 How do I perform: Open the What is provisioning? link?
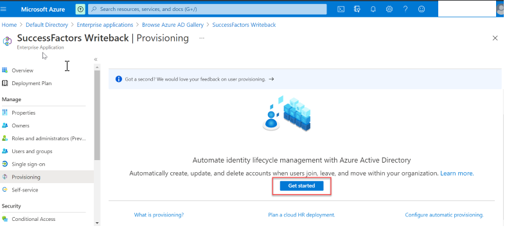(159, 215)
